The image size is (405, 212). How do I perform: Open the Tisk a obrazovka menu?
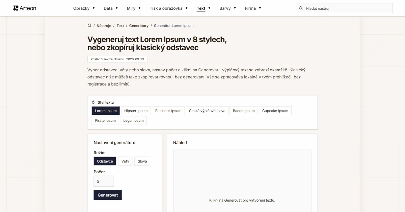[x=166, y=8]
